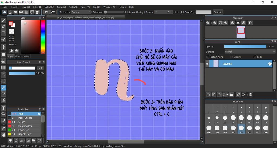Open the Snap(N) menu
Screen dimensions: 277x148
click(x=61, y=7)
